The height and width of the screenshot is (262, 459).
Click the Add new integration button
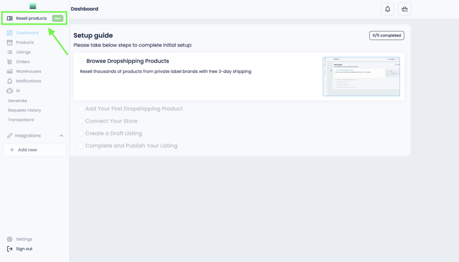pos(35,150)
